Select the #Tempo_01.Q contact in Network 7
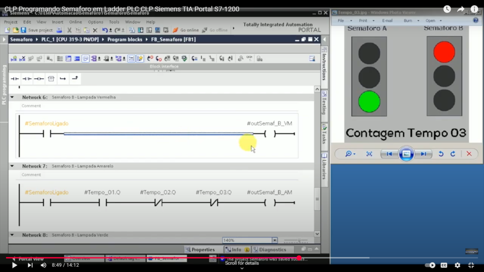This screenshot has height=272, width=484. coord(103,203)
